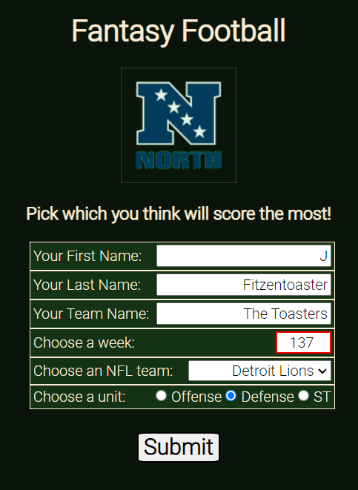Open the NFL team dropdown
The height and width of the screenshot is (490, 358).
coord(259,371)
